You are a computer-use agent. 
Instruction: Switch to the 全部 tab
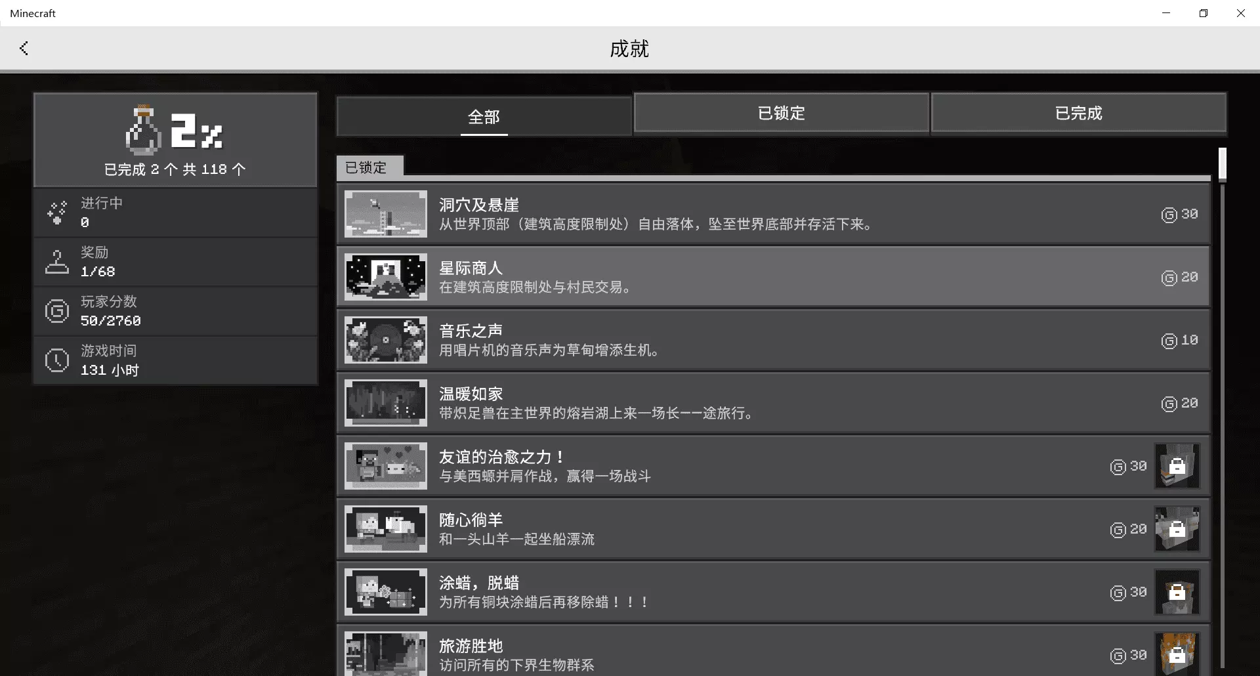[x=484, y=116]
